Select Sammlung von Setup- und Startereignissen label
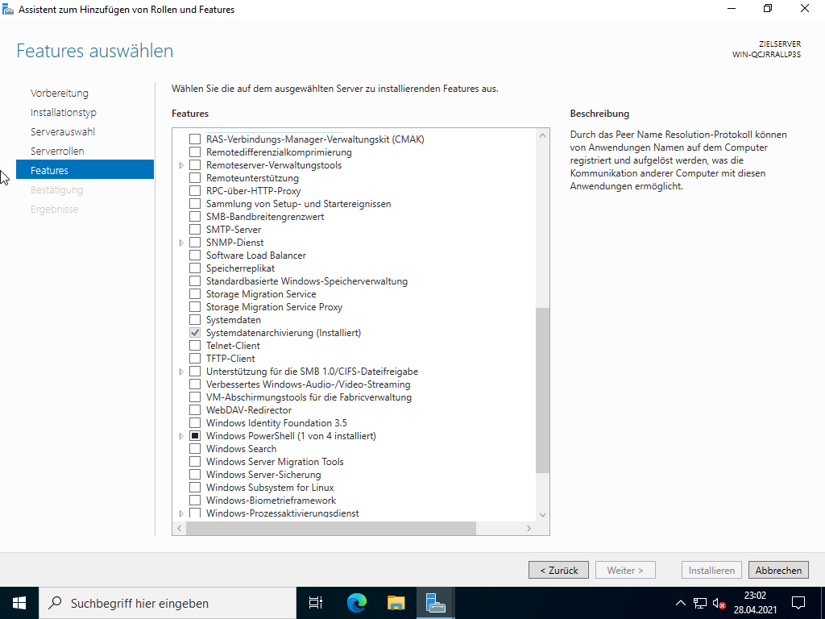Viewport: 825px width, 619px height. tap(298, 204)
